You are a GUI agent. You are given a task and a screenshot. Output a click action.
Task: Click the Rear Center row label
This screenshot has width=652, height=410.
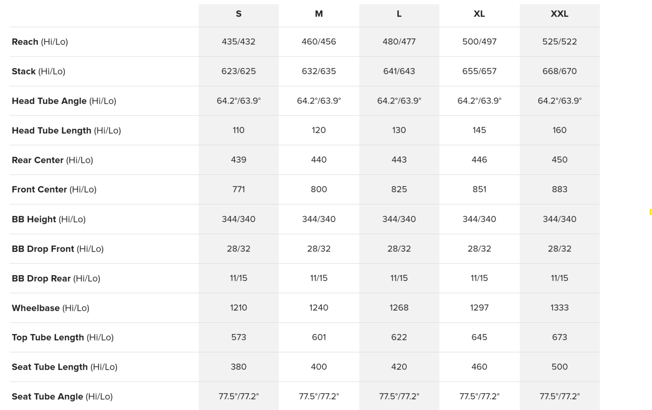52,160
